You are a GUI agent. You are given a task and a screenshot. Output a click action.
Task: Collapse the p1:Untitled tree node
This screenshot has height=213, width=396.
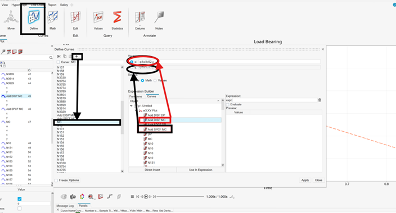[x=131, y=106]
